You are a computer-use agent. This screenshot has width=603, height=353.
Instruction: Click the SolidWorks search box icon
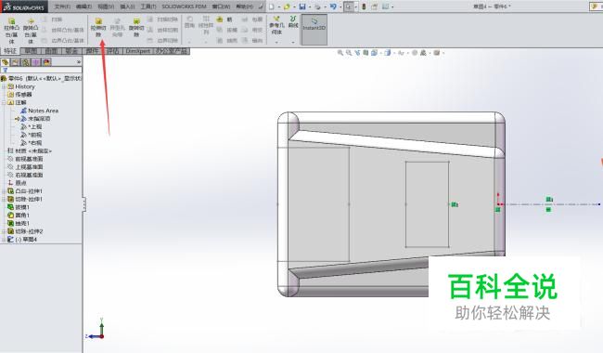[x=595, y=7]
